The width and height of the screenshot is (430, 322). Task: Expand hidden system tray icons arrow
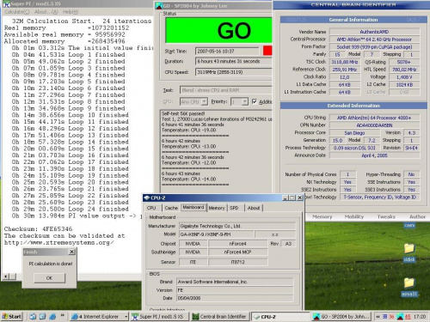[378, 317]
